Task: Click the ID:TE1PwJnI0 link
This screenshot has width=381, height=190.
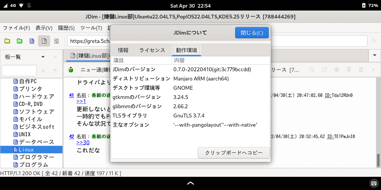Action: pos(341,136)
